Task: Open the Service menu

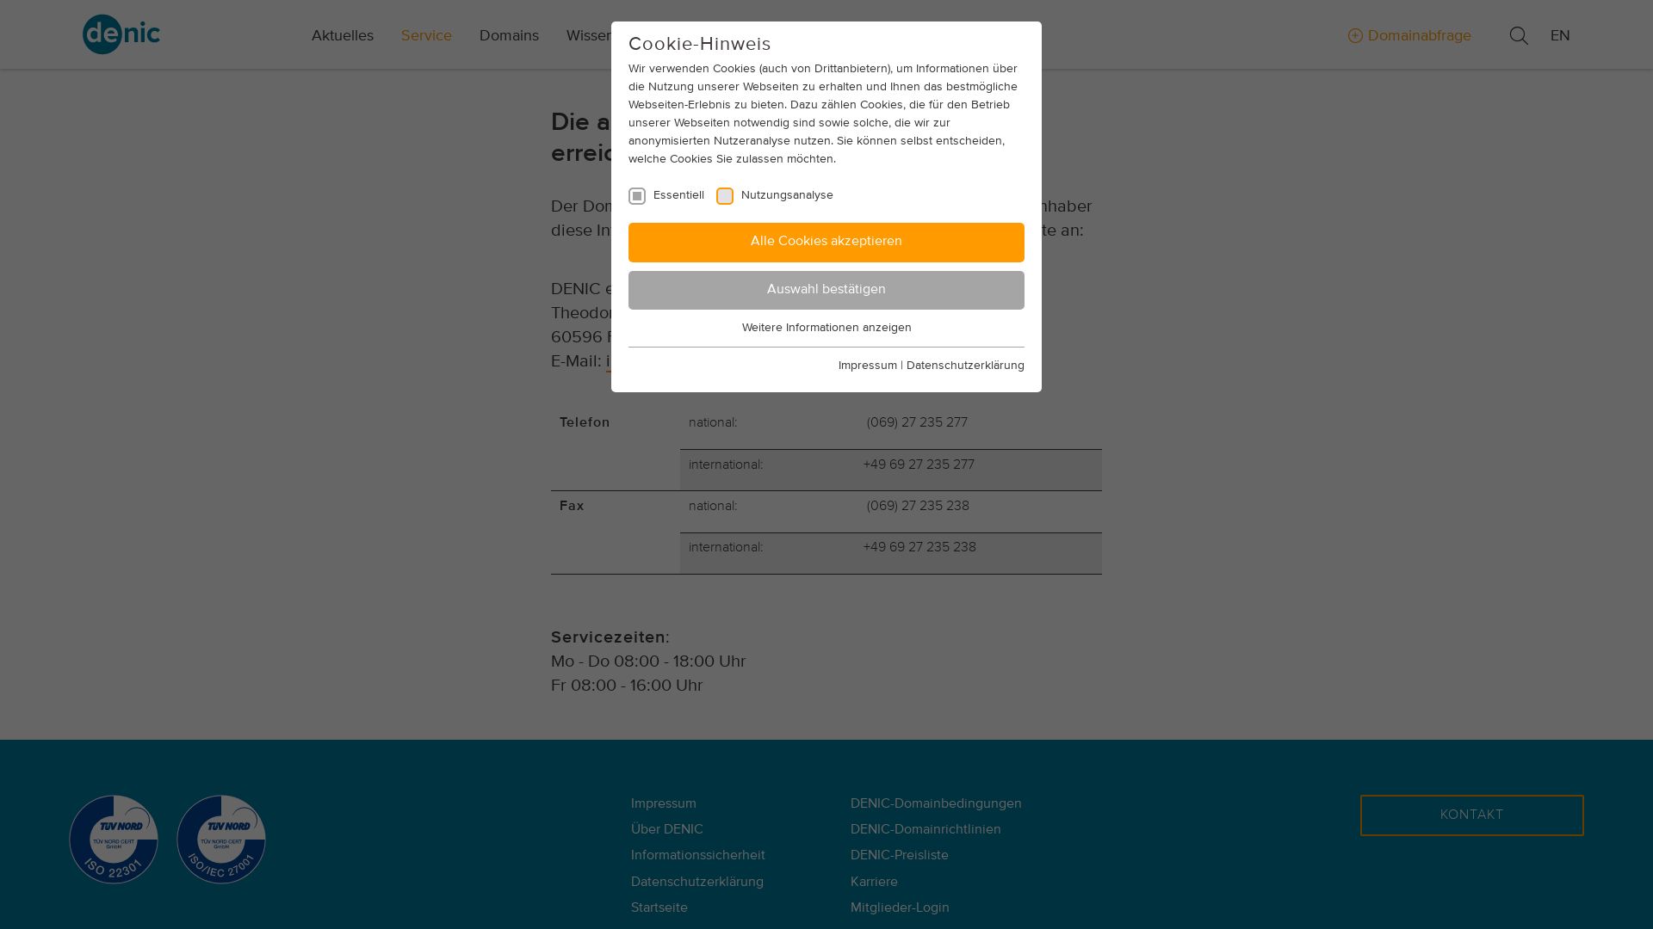Action: point(426,36)
